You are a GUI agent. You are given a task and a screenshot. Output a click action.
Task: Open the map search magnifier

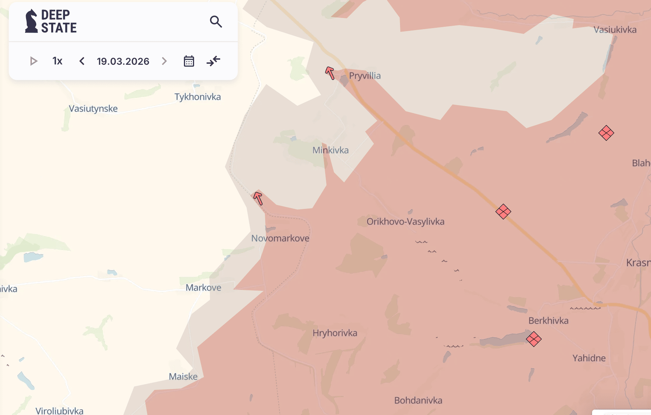216,22
